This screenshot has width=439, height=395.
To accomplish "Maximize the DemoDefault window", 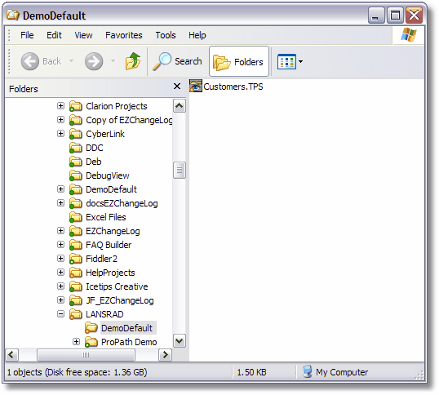I will 395,16.
